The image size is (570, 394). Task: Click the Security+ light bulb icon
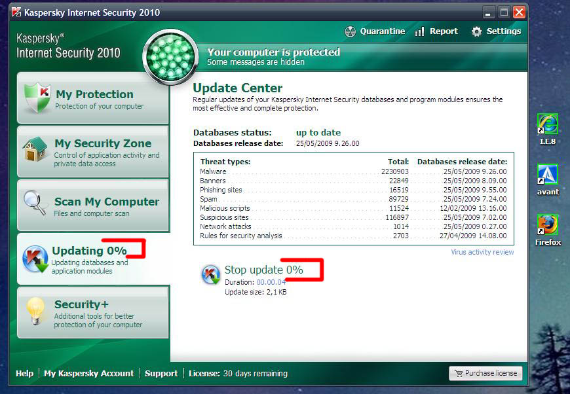coord(35,311)
